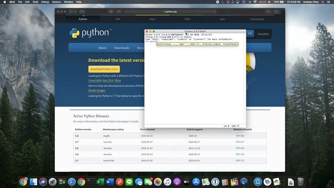Image resolution: width=334 pixels, height=188 pixels.
Task: Click the GO search button
Action: tap(250, 33)
